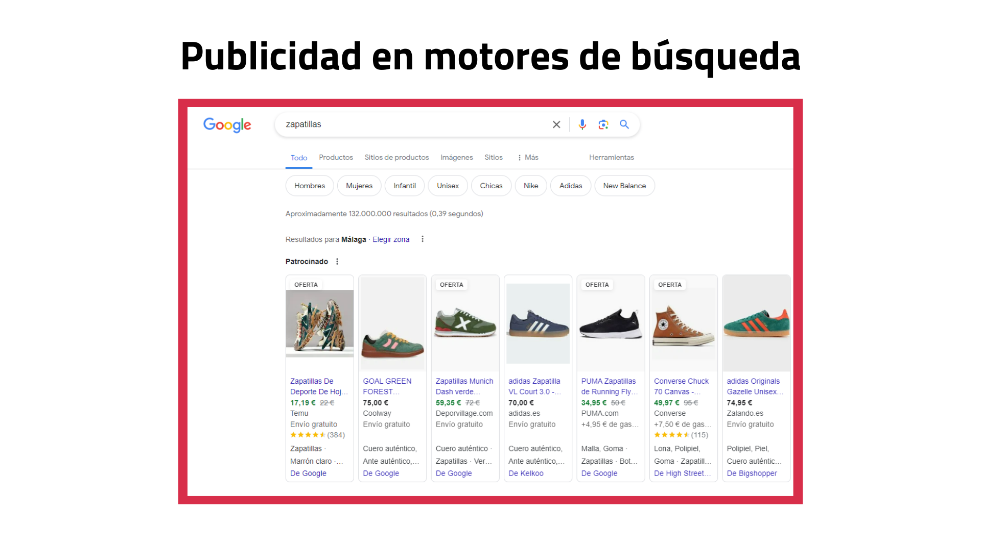Open Zapatillas Munich Dash verde link

coord(464,386)
